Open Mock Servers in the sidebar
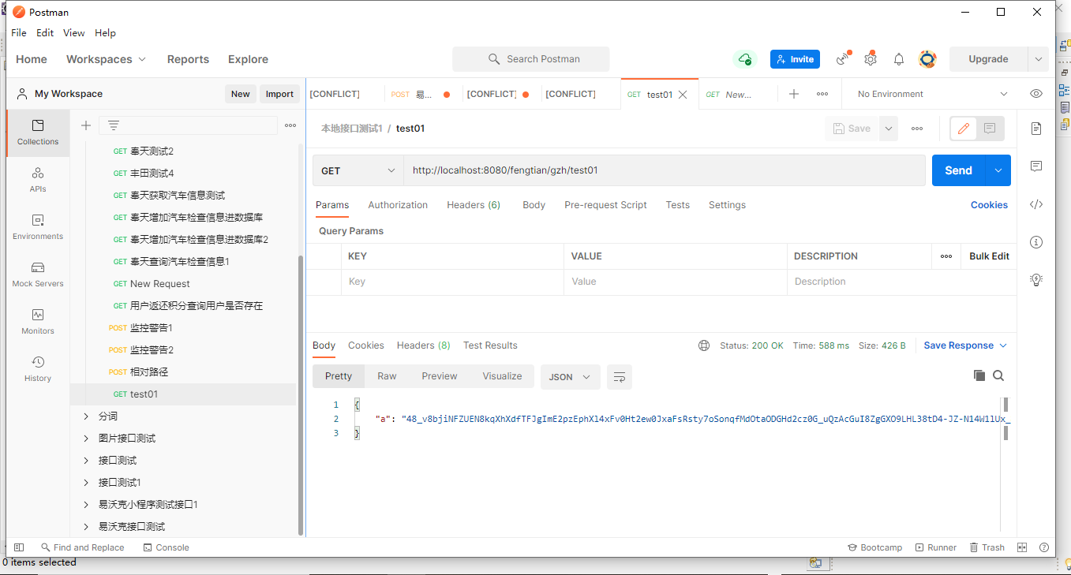The width and height of the screenshot is (1071, 575). pyautogui.click(x=38, y=274)
